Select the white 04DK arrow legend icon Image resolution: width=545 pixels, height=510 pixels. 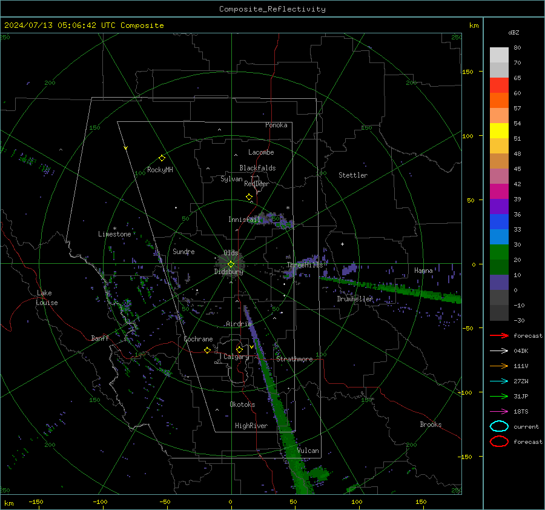click(x=499, y=351)
